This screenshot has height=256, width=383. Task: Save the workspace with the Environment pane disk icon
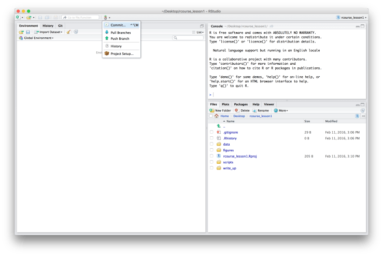coord(28,32)
